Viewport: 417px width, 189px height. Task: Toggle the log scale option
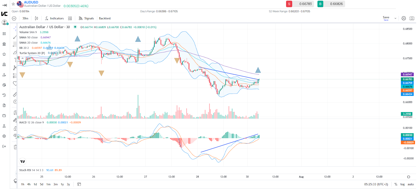(402, 184)
